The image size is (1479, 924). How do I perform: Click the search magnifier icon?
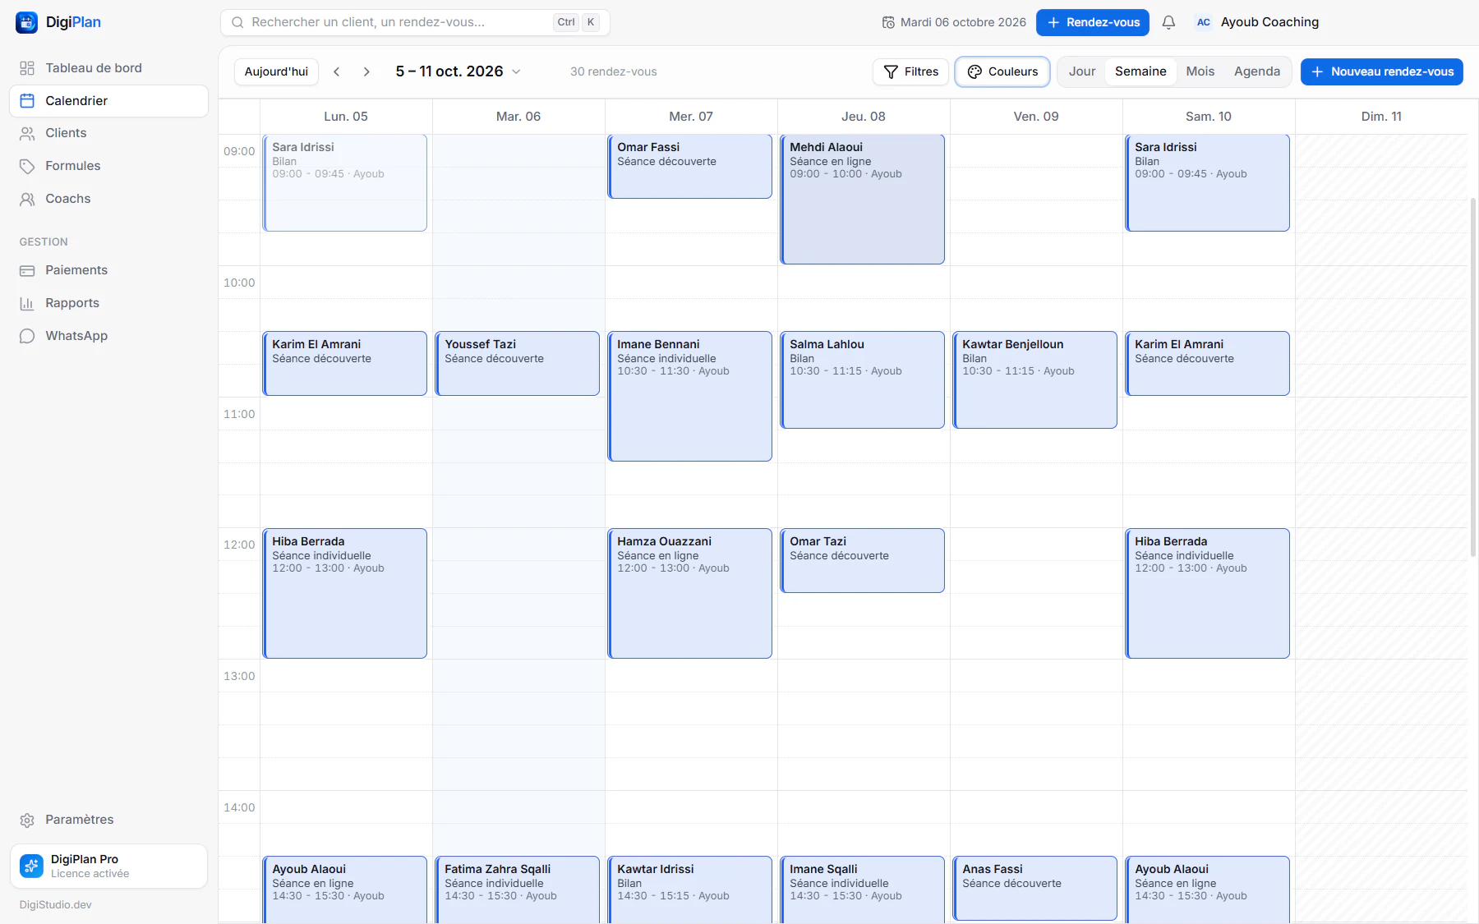(x=237, y=22)
